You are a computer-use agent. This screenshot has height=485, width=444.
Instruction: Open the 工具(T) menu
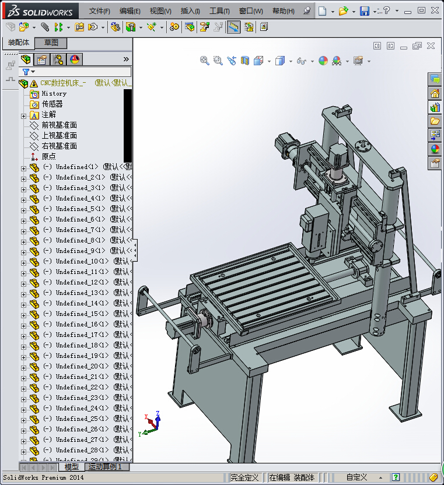[x=219, y=11]
